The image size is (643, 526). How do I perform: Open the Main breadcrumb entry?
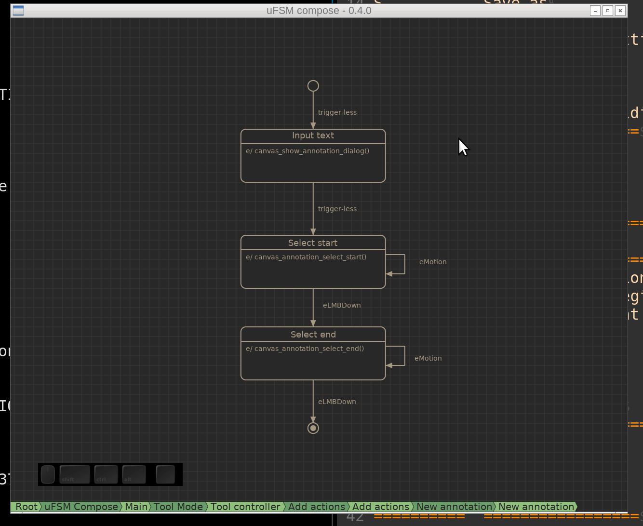pyautogui.click(x=136, y=507)
